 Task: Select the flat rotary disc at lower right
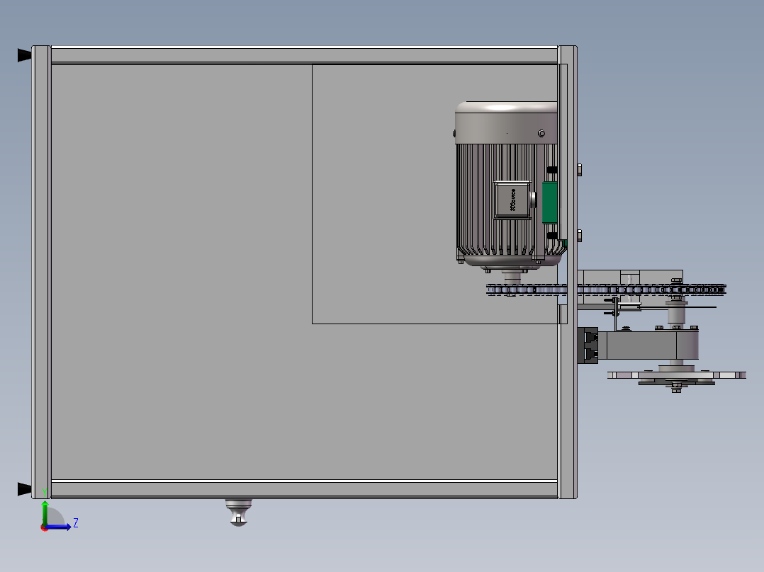point(677,375)
